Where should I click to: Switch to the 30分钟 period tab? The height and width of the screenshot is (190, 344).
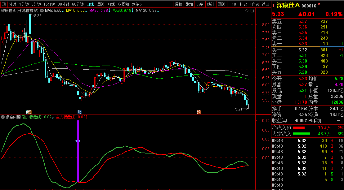point(63,4)
